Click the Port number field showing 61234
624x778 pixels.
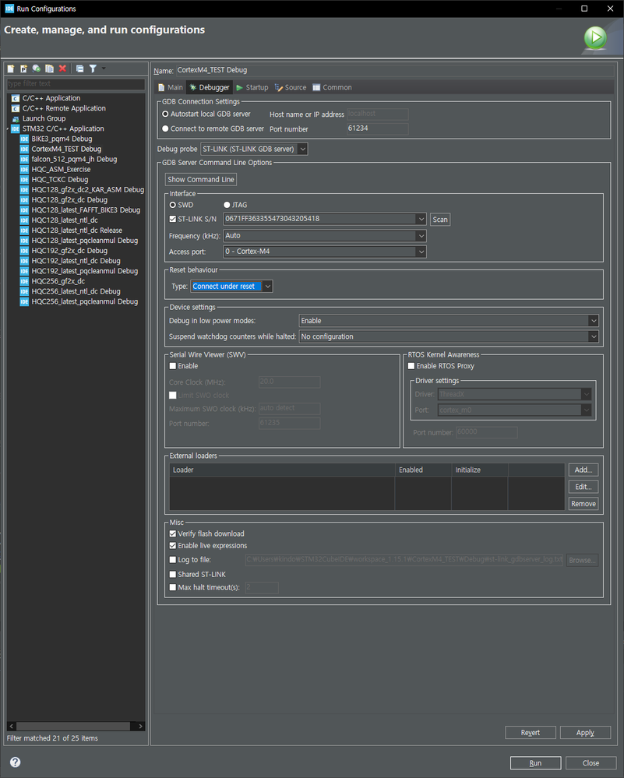[x=377, y=128]
